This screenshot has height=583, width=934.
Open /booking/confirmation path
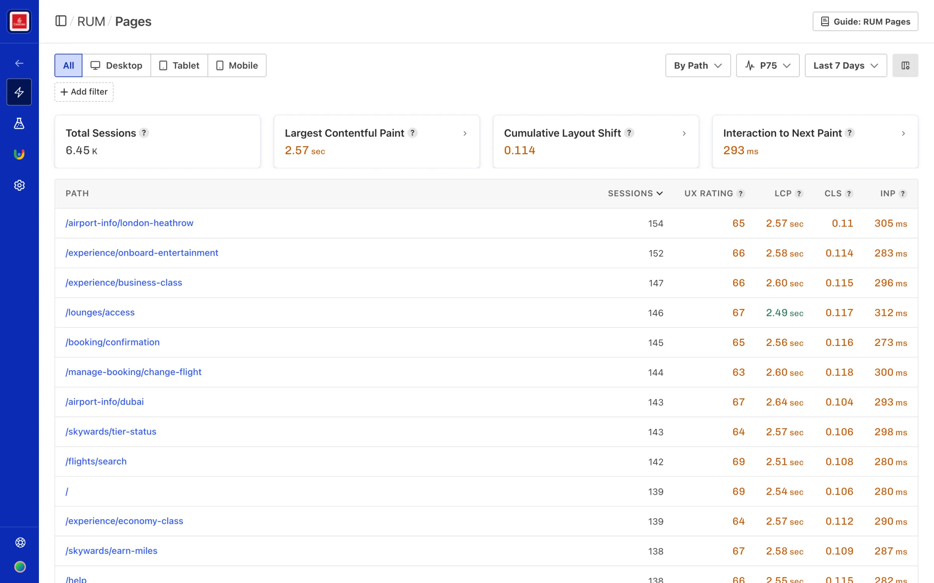coord(112,342)
